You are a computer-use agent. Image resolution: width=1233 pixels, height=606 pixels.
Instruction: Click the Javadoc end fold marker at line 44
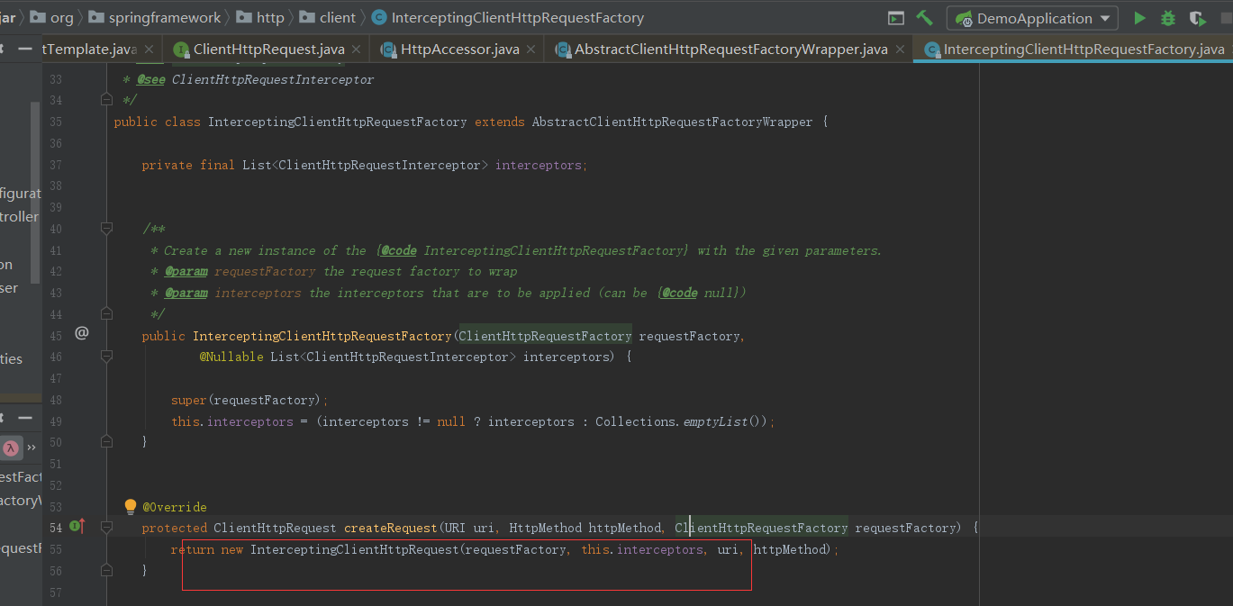(x=106, y=314)
